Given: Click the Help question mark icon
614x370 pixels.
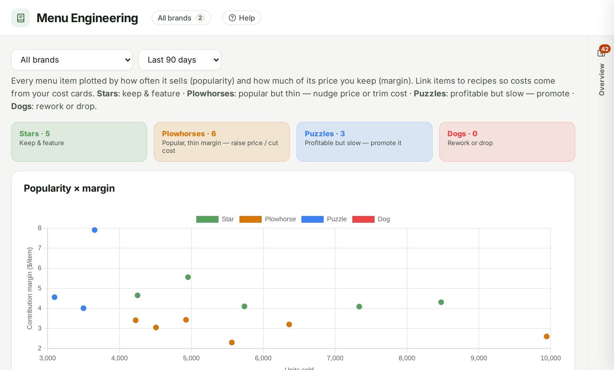Looking at the screenshot, I should click(232, 18).
